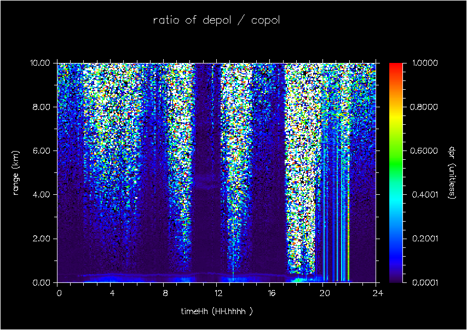Click the colorbar value 0.4001
Screen dimensions: 467x330
click(425, 194)
